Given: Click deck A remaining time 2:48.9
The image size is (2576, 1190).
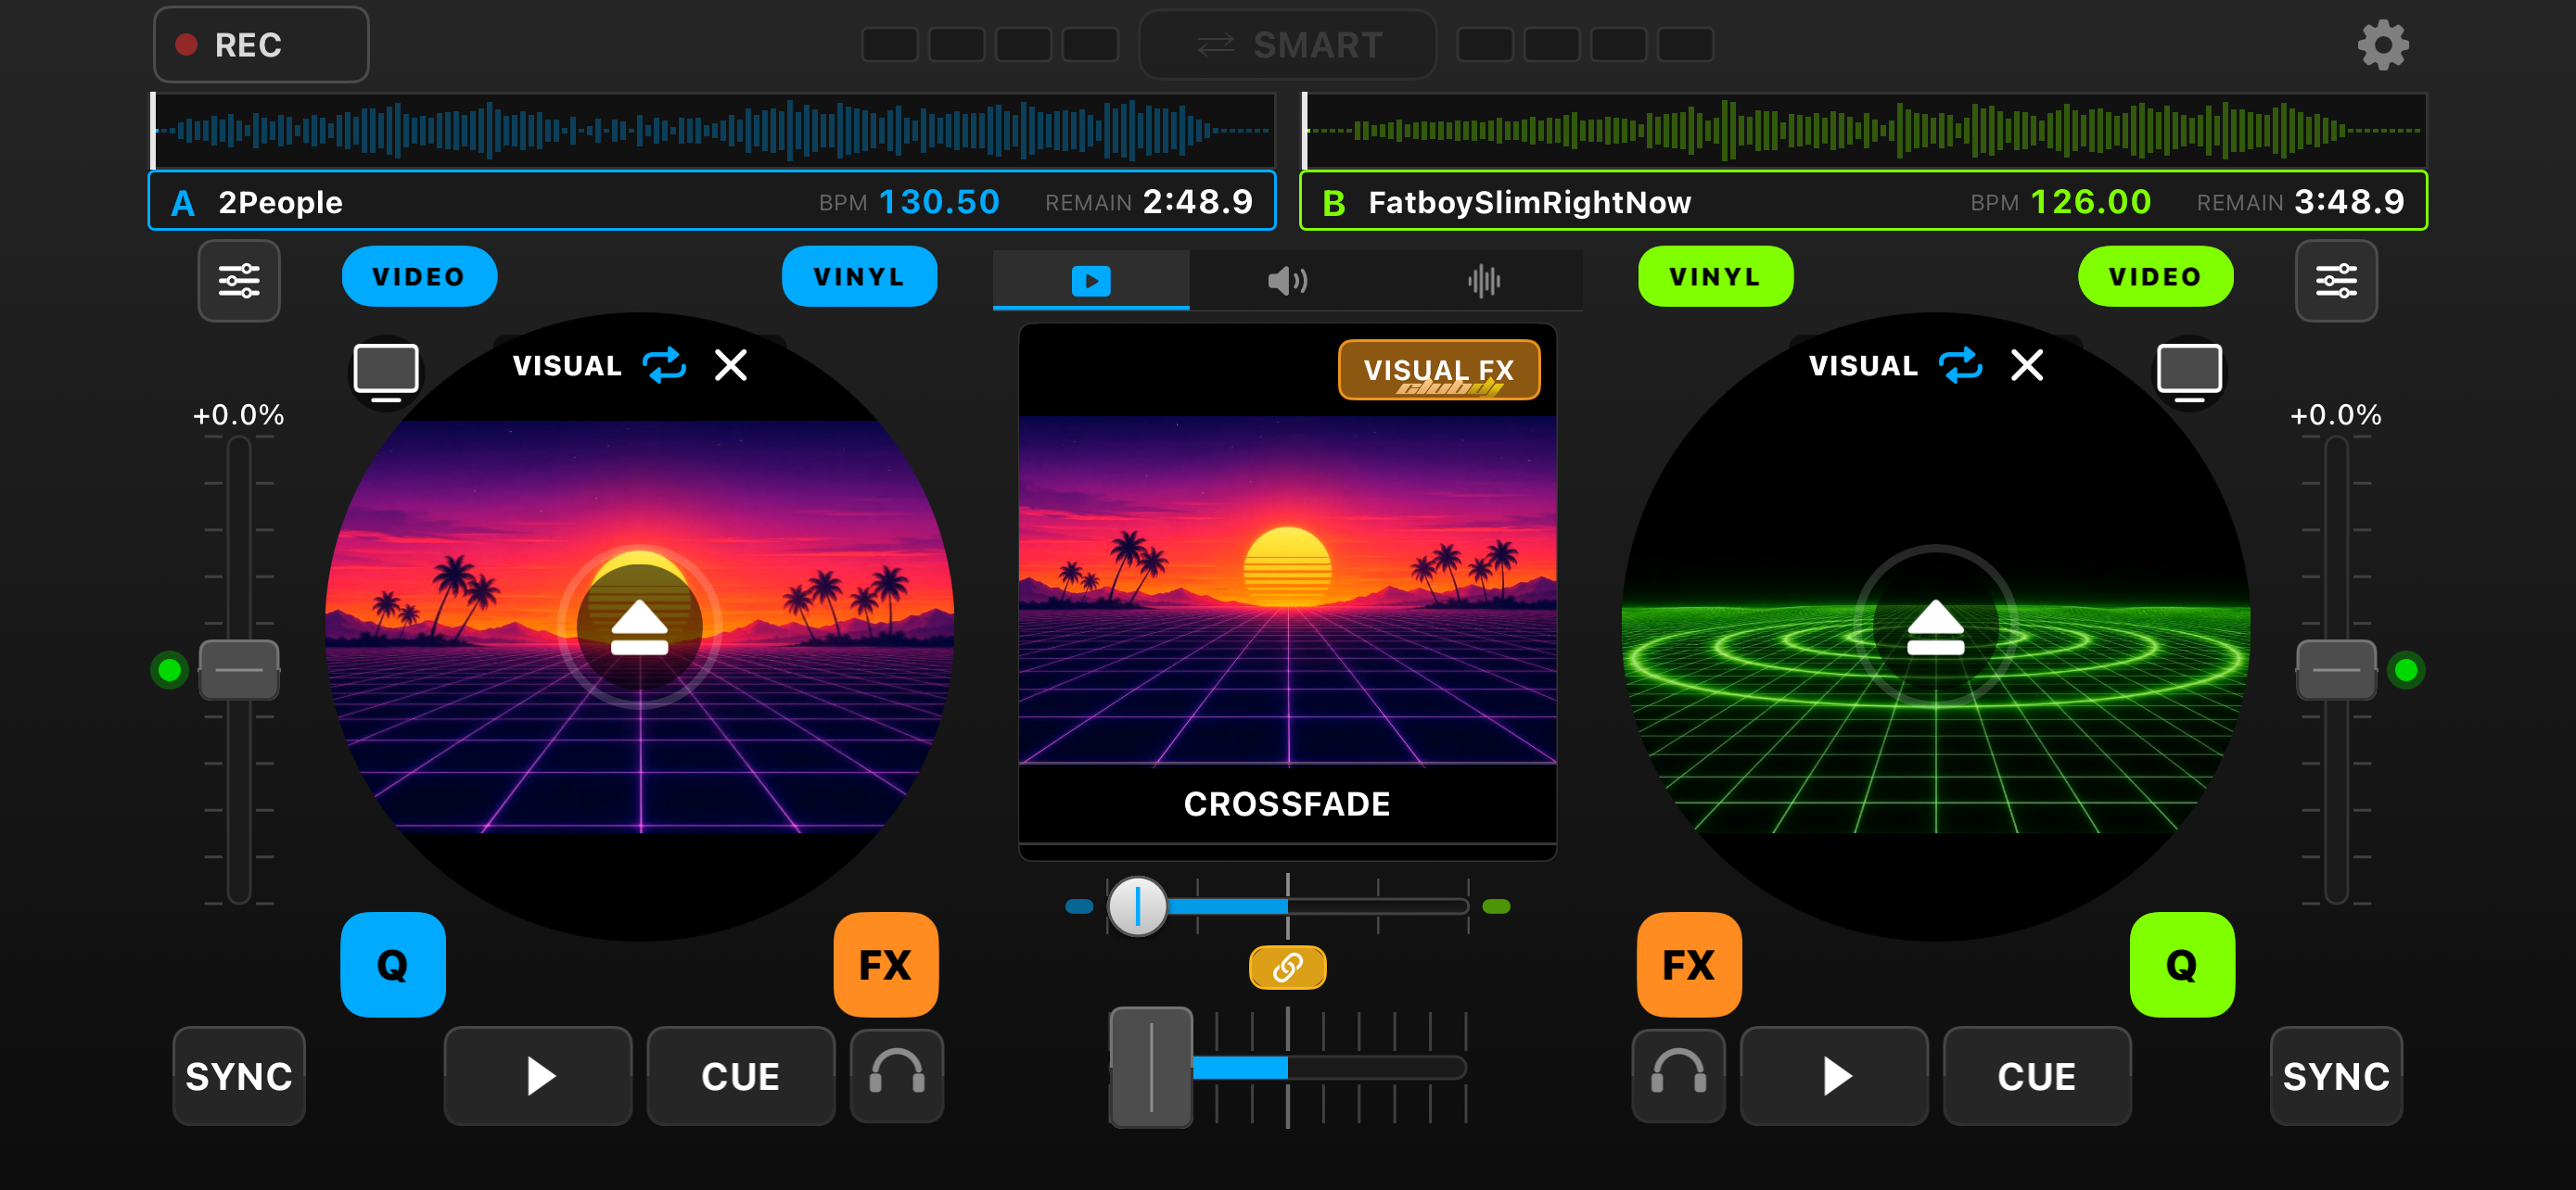Looking at the screenshot, I should tap(1198, 203).
